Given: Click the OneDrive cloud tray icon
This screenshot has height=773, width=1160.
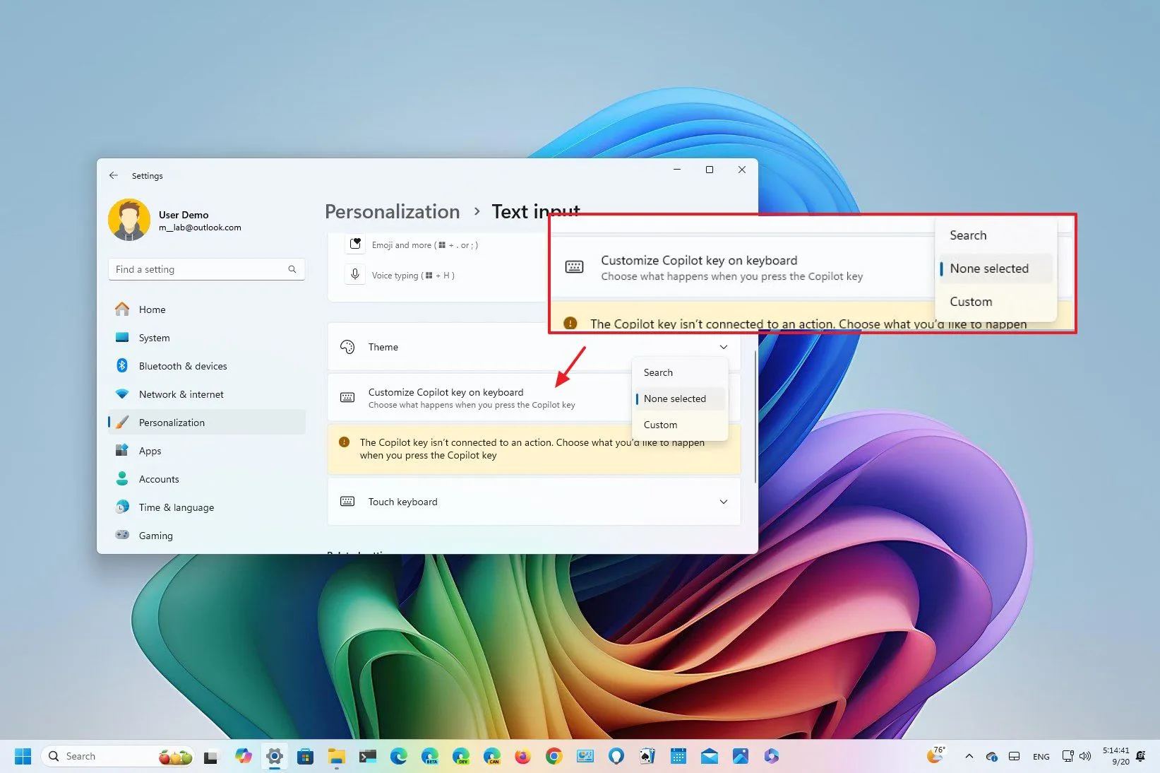Looking at the screenshot, I should [991, 756].
